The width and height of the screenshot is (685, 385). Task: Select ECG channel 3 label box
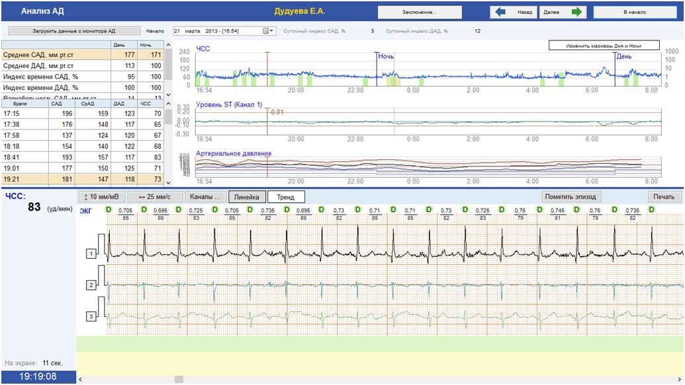tap(90, 317)
